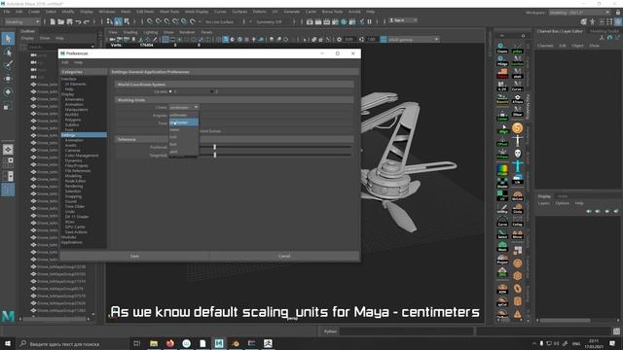623x350 pixels.
Task: Select the Polygons preferences category
Action: point(73,120)
